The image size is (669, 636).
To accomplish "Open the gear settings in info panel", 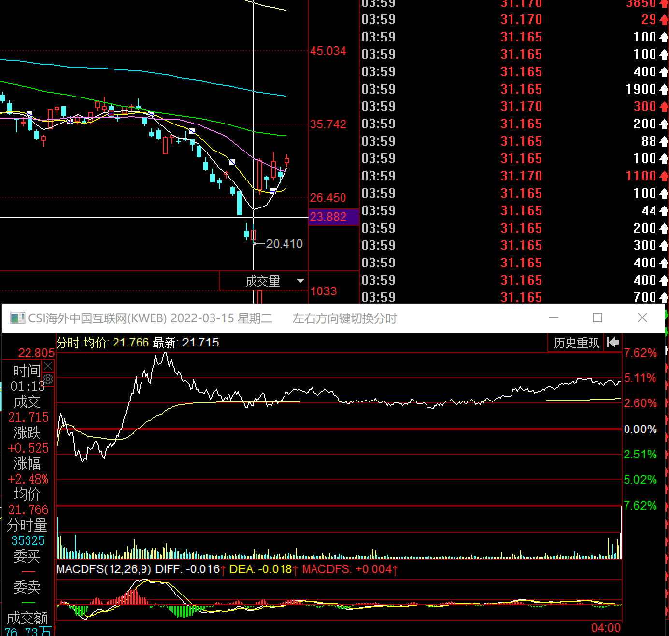I will tap(48, 379).
